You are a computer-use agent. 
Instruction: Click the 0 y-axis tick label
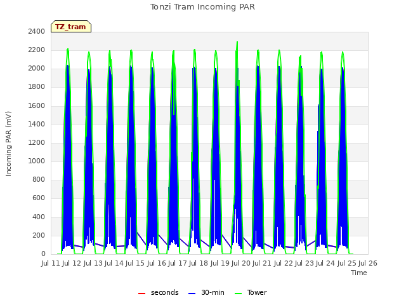pyautogui.click(x=43, y=254)
